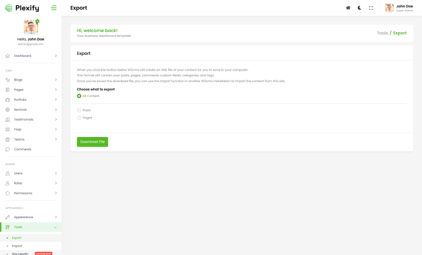
Task: Click the Download File button
Action: (x=92, y=142)
